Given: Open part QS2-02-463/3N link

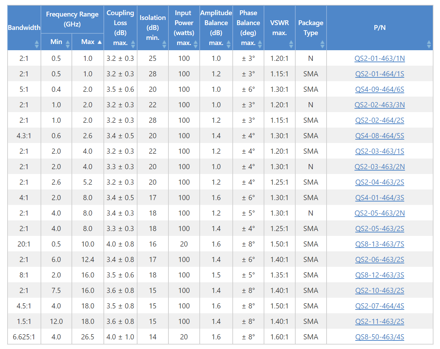Looking at the screenshot, I should 379,105.
